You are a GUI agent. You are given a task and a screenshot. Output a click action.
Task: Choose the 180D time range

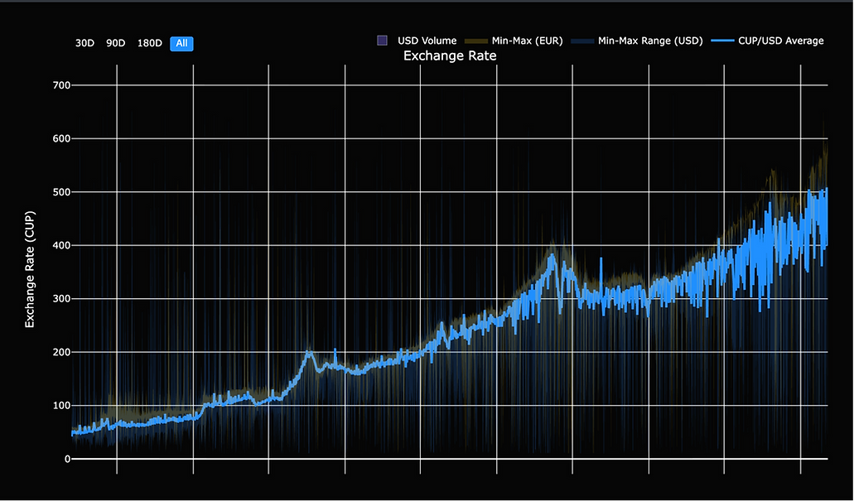click(150, 43)
